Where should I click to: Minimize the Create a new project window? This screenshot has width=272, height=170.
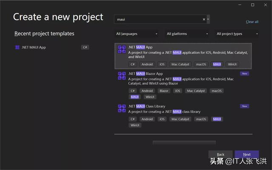point(240,5)
